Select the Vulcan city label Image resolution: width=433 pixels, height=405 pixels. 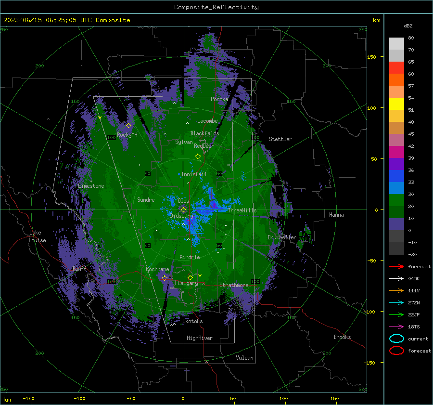pyautogui.click(x=245, y=358)
